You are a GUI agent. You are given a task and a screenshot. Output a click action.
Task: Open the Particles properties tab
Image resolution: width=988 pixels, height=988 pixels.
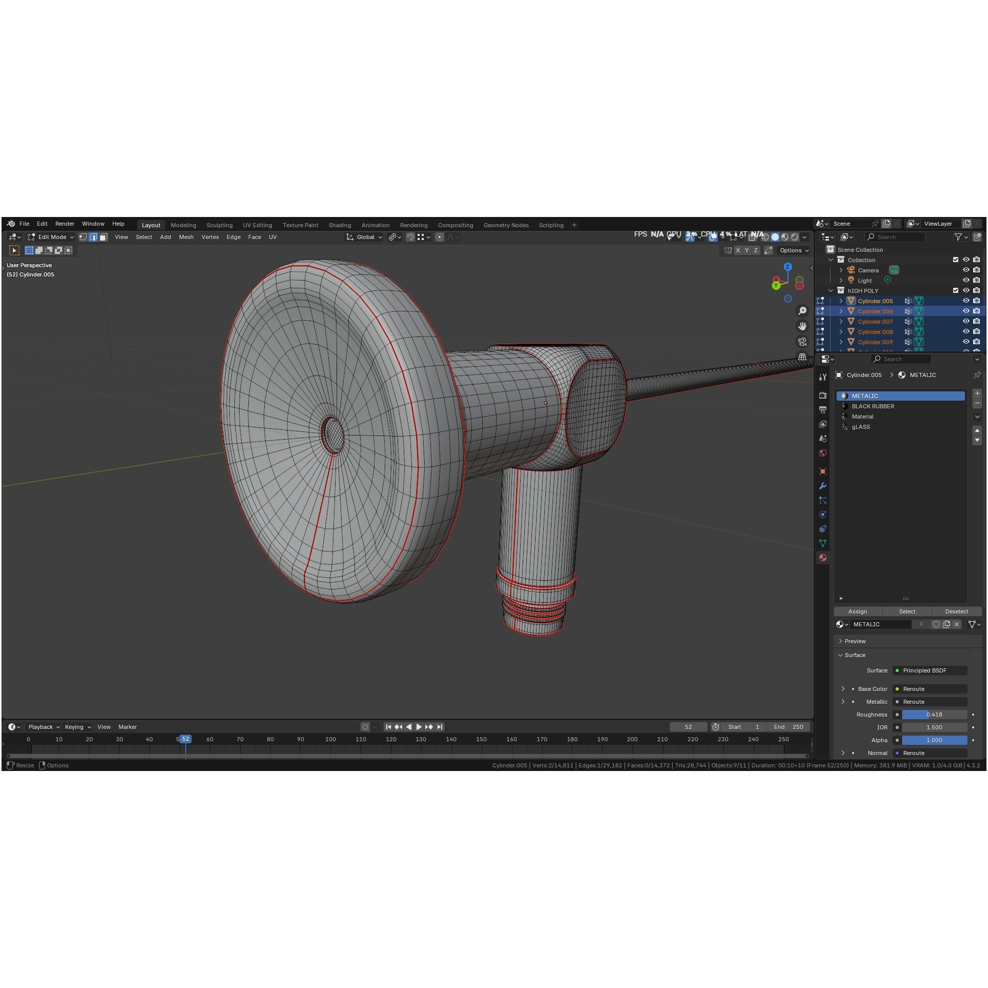pos(823,500)
